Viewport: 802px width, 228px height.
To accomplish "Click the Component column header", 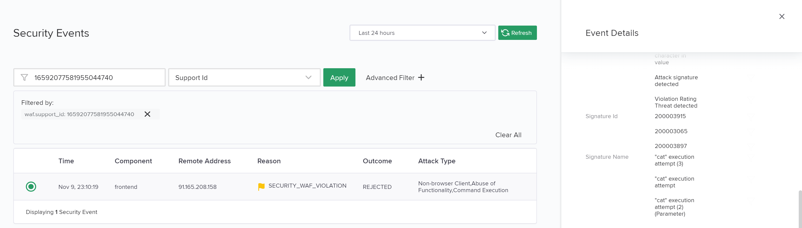I will coord(133,161).
